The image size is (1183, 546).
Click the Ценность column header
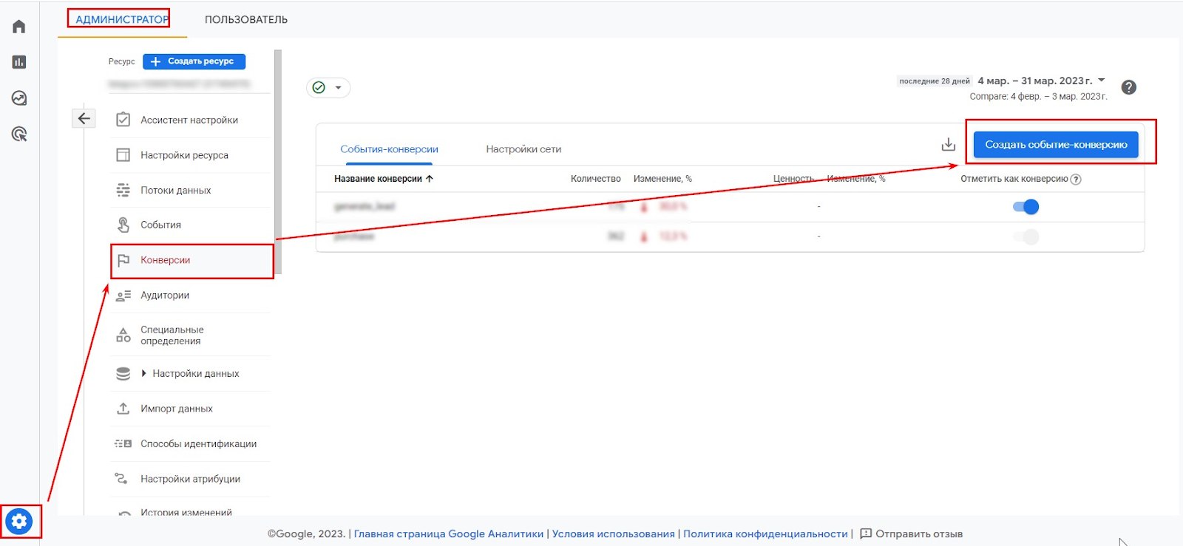(x=793, y=179)
